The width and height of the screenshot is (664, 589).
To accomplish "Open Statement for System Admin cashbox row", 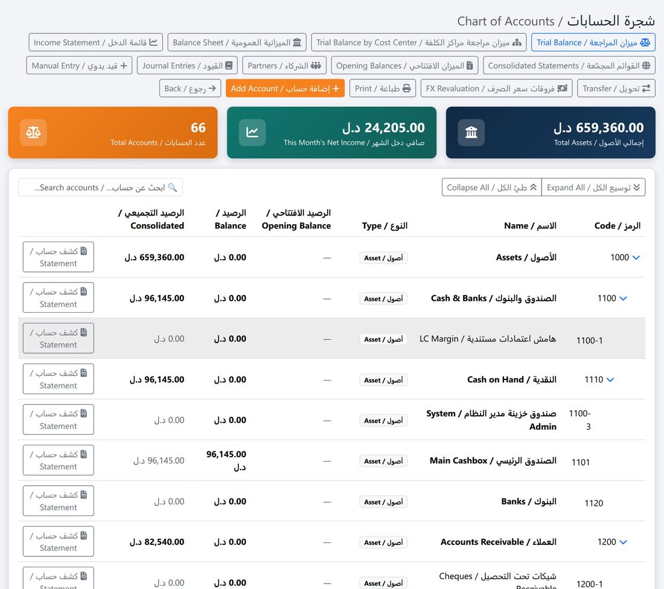I will click(59, 419).
